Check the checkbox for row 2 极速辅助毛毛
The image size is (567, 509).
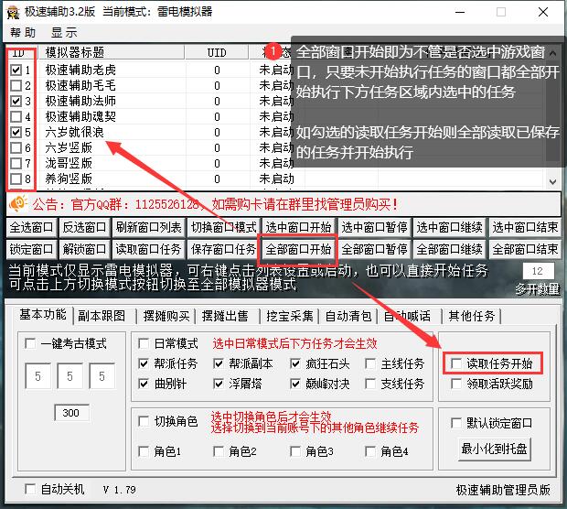(x=16, y=85)
